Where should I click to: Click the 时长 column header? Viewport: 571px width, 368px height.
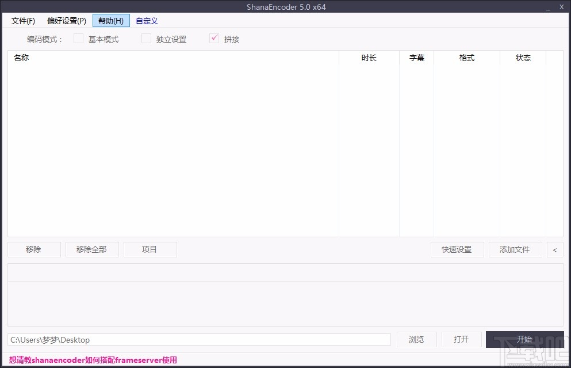(369, 58)
